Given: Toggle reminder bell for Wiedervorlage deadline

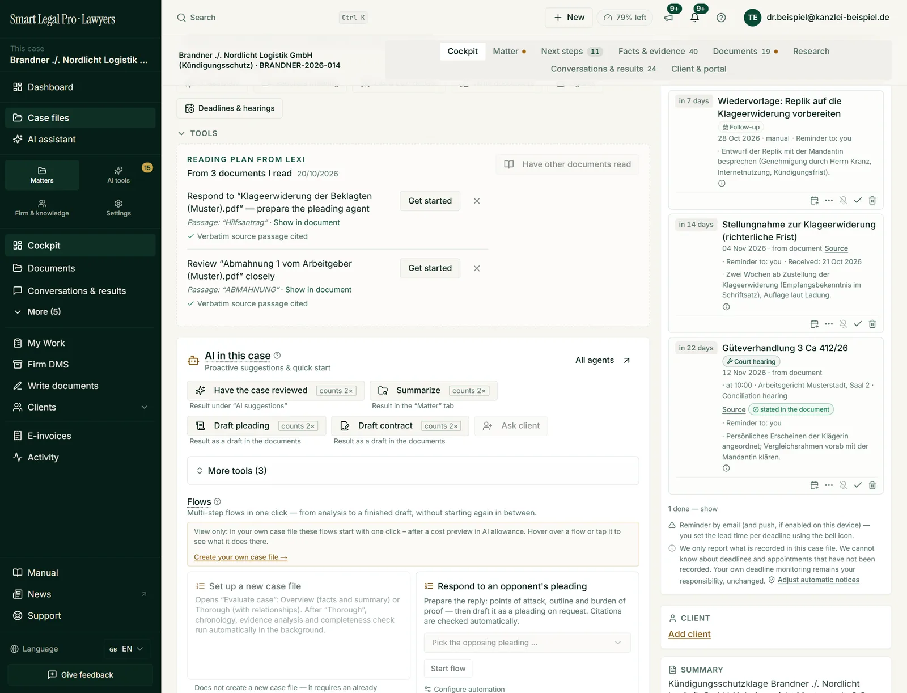Looking at the screenshot, I should (x=844, y=200).
